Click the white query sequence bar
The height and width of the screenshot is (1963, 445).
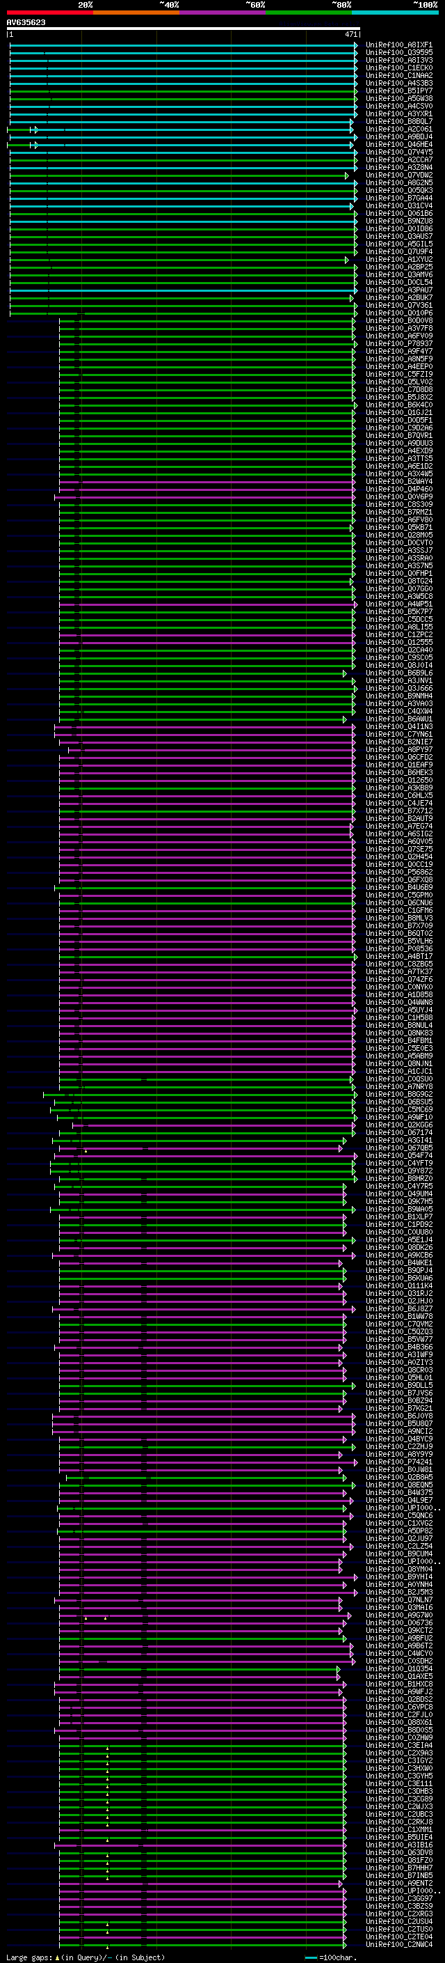pos(184,29)
